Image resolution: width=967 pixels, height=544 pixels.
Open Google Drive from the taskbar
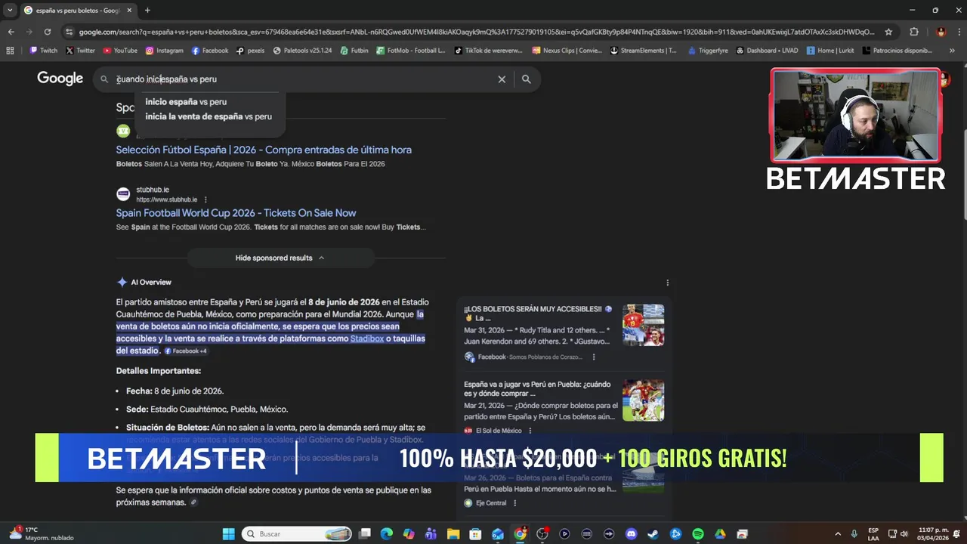[x=720, y=534]
